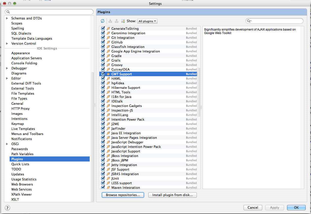Disable the HTML Tools plugin checkbox

tap(103, 92)
